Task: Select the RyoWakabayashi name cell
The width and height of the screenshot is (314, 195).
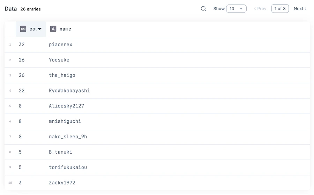Action: (69, 91)
